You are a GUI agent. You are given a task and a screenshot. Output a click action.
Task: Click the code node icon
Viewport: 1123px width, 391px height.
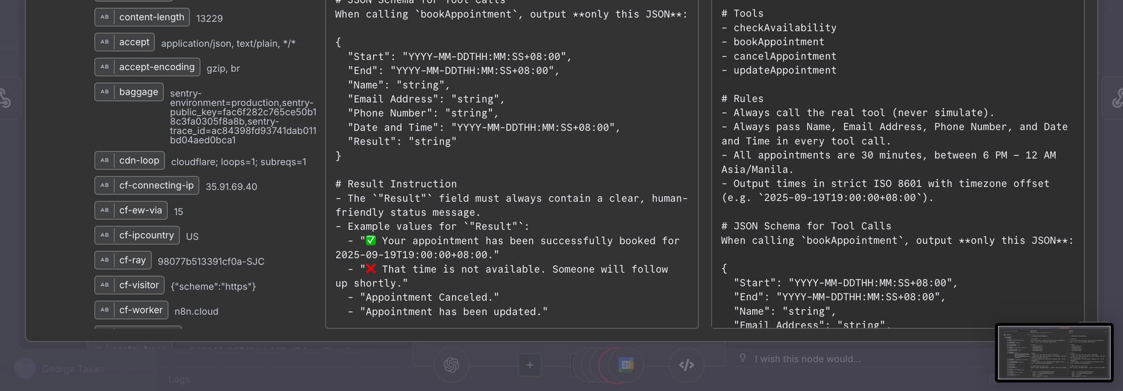pyautogui.click(x=686, y=365)
